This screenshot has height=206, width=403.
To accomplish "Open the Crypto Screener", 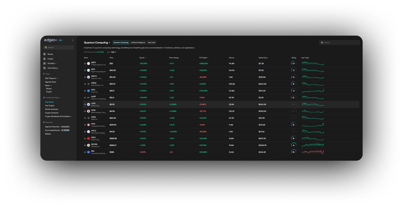I will [52, 113].
